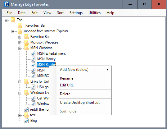Select the Microsoft Websites label
Screen dimensions: 167x129
[x=44, y=42]
